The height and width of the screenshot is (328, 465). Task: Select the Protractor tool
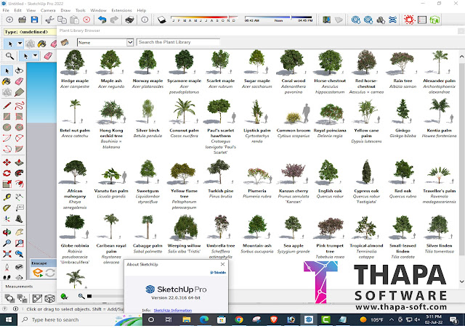click(7, 208)
